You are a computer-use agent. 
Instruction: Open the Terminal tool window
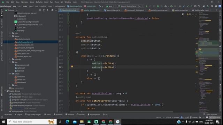[x=70, y=115]
